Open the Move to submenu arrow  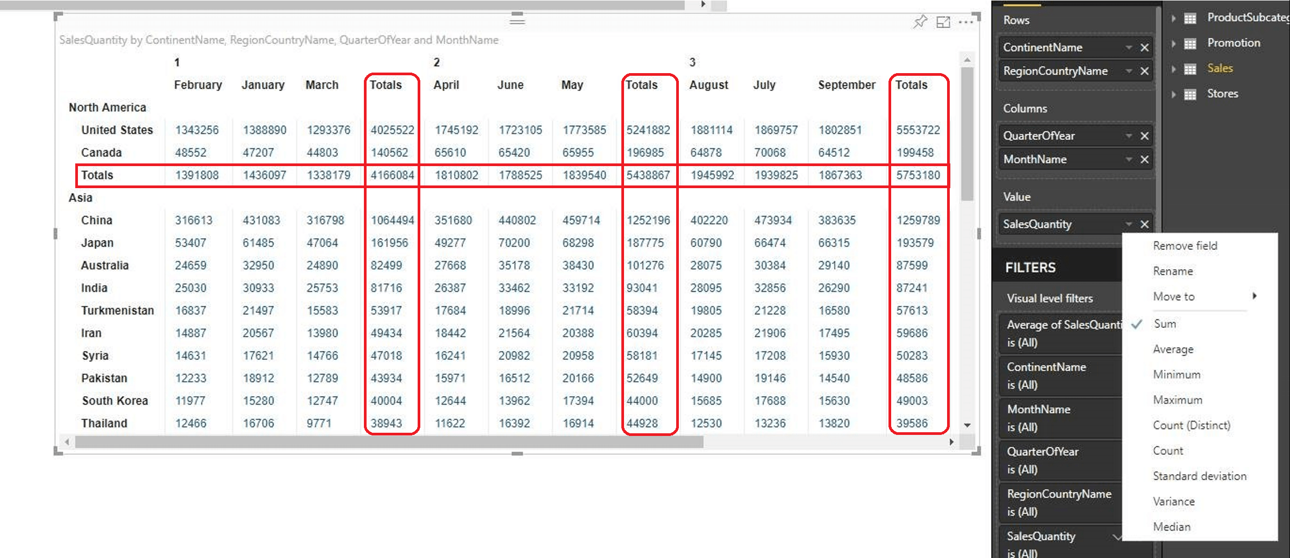(x=1255, y=296)
